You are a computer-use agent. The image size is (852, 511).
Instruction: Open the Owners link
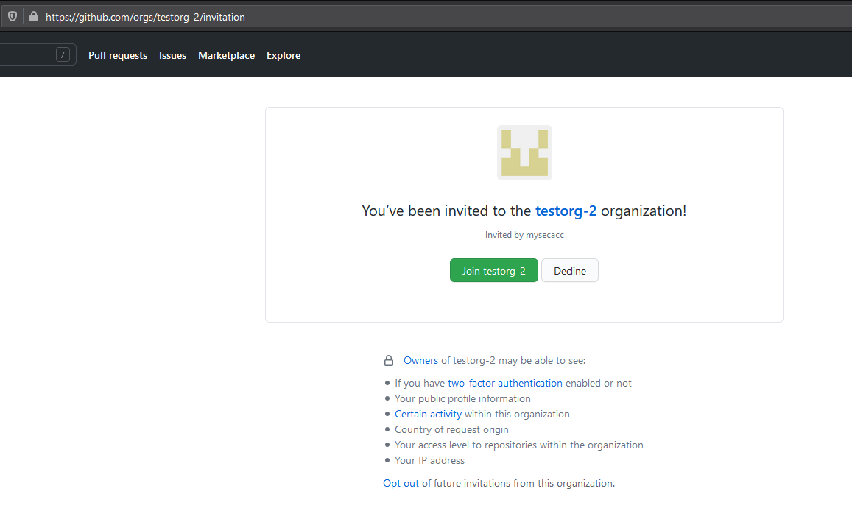pos(420,361)
